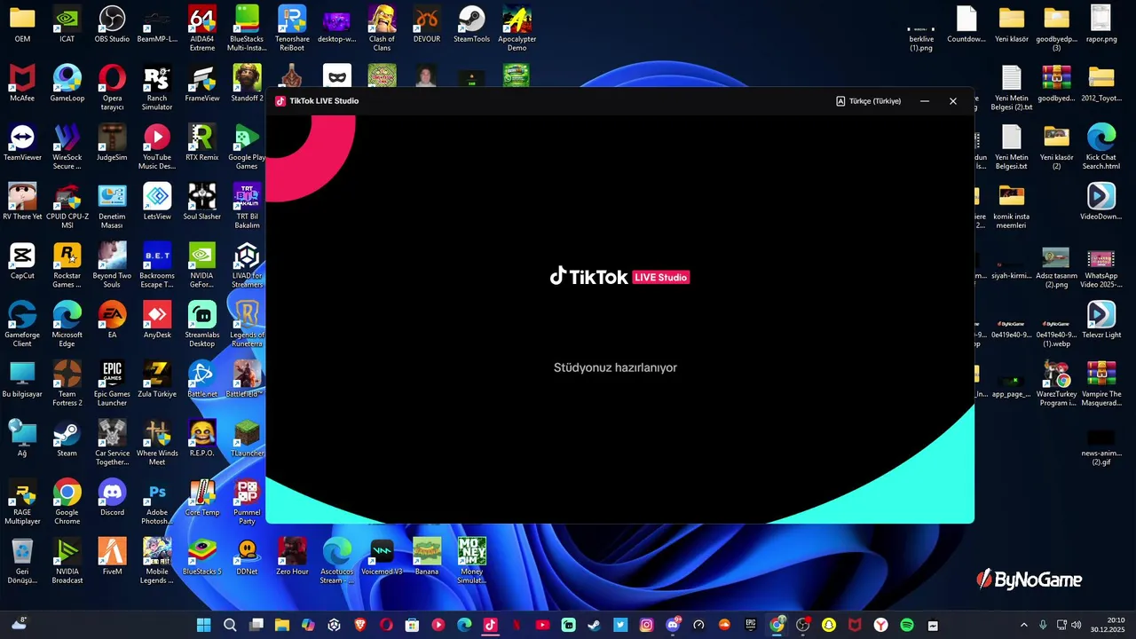Switch to TikTok LIVE Studio taskbar icon

[x=490, y=625]
